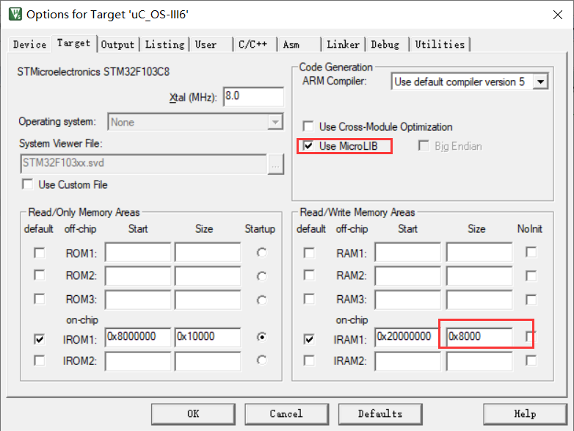This screenshot has width=574, height=431.
Task: Click the RAM1 Start field
Action: [407, 252]
